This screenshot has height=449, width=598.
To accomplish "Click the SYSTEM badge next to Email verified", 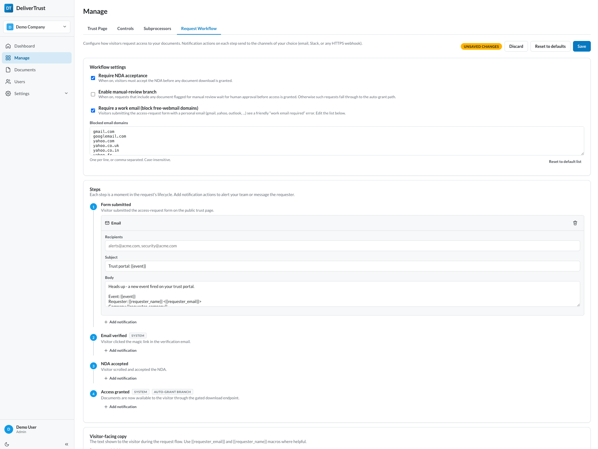I will (138, 335).
